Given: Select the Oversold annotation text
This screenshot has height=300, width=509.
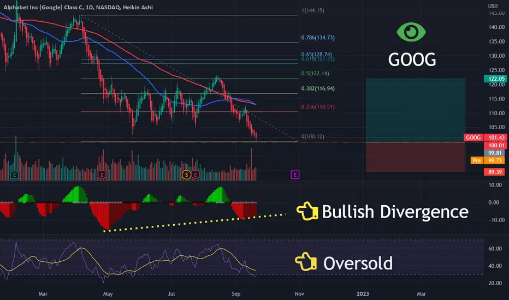Looking at the screenshot, I should pyautogui.click(x=358, y=263).
